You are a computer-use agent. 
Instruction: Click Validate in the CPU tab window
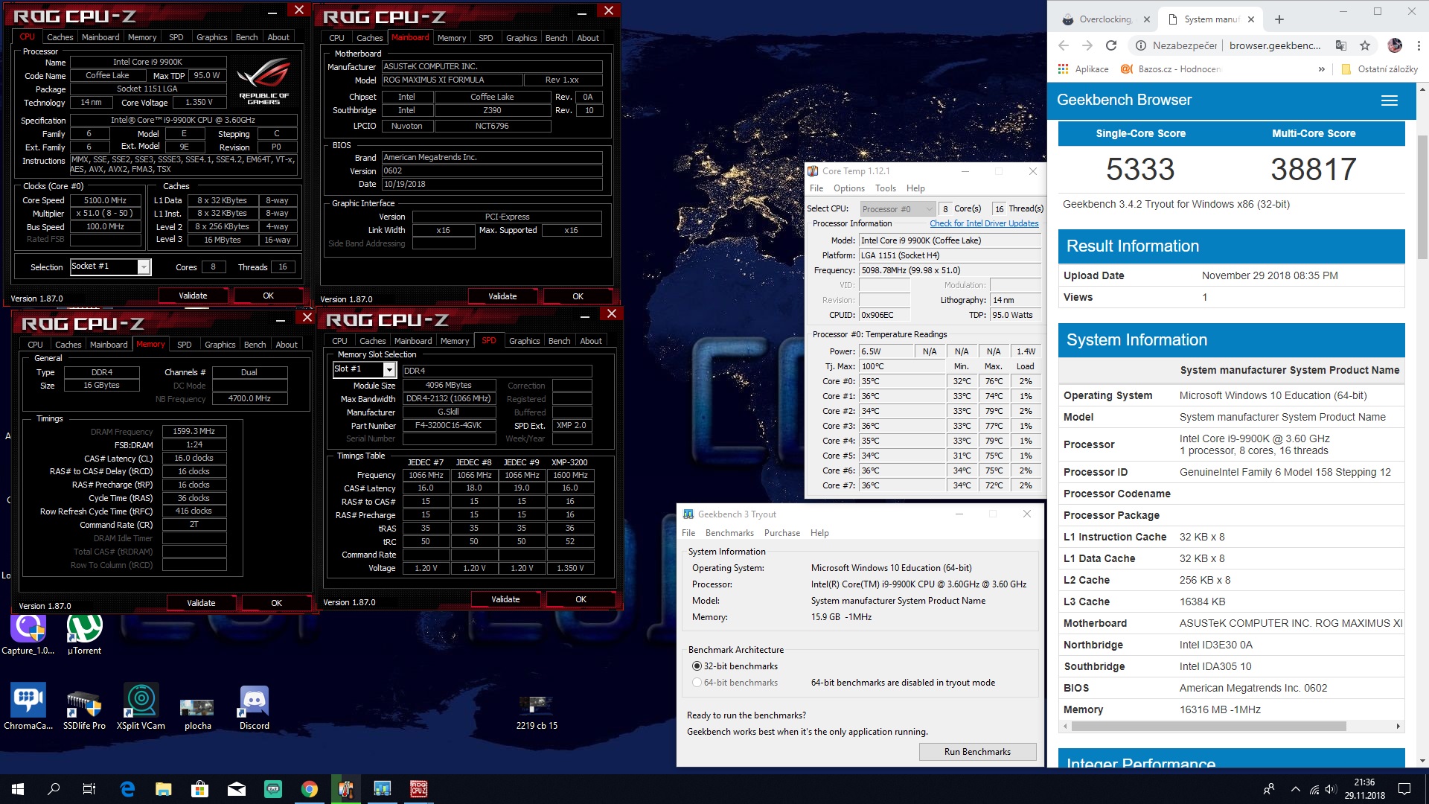coord(193,296)
